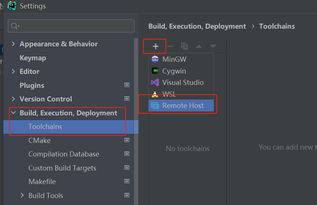
Task: Select Visual Studio toolchain option
Action: pos(181,83)
